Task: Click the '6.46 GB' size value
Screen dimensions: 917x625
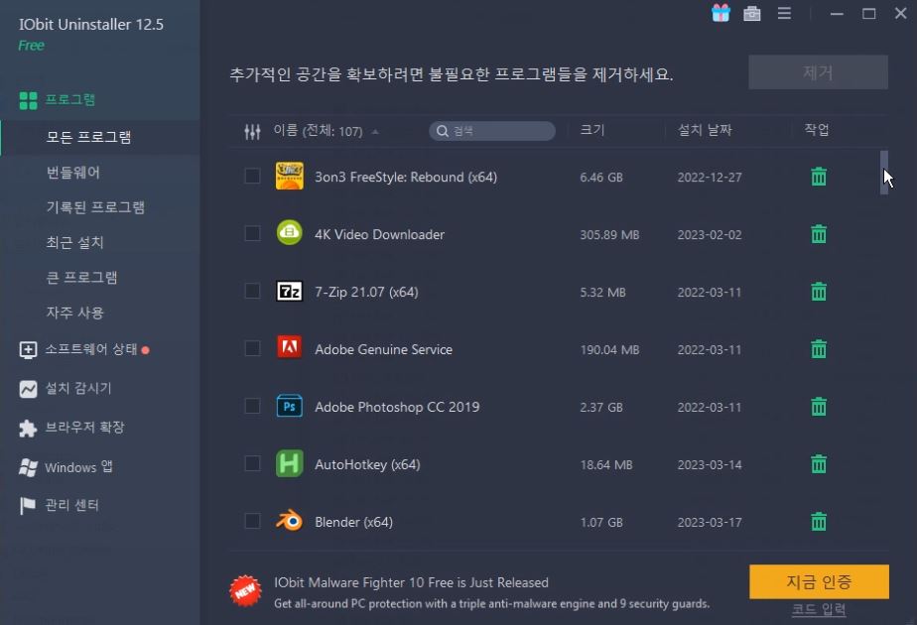Action: point(601,178)
